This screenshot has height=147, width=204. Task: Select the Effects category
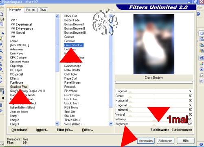14,78
